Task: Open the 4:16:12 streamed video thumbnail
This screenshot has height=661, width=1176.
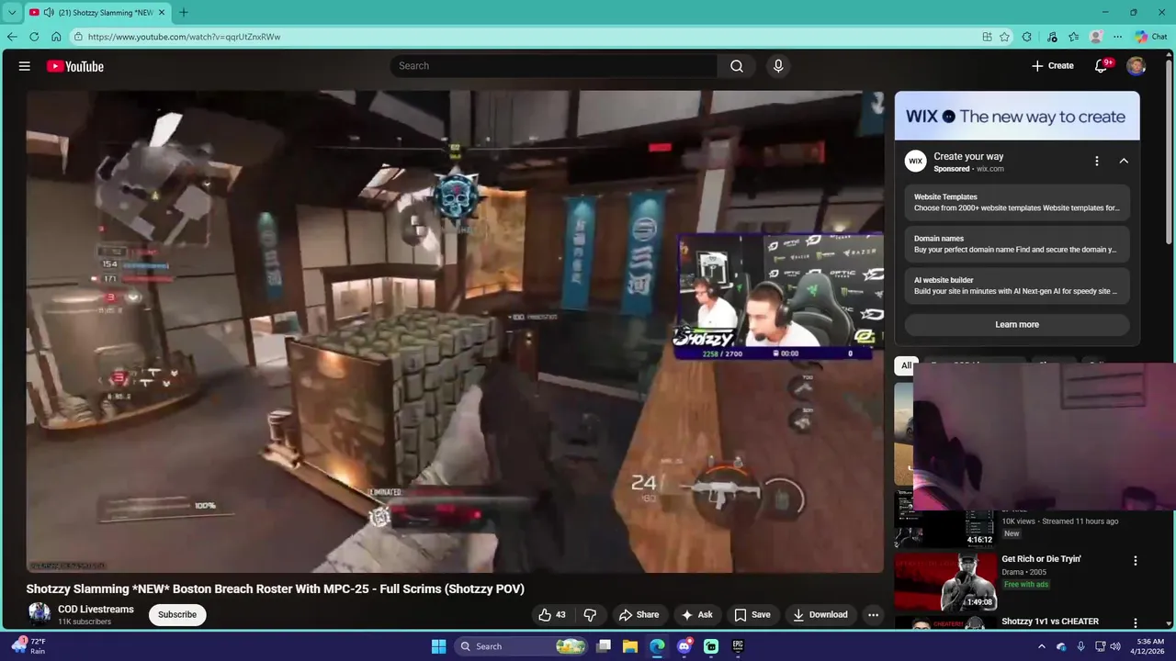Action: (945, 519)
